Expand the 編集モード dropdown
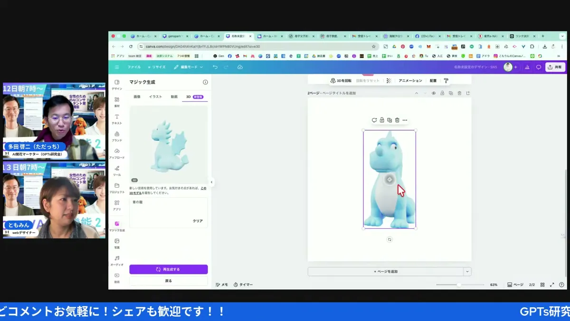This screenshot has height=321, width=570. click(189, 67)
